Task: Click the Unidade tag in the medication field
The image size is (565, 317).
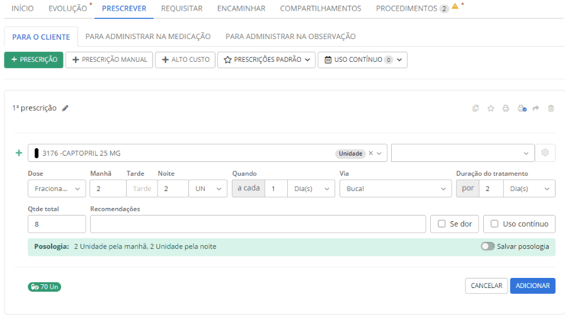Action: 350,154
